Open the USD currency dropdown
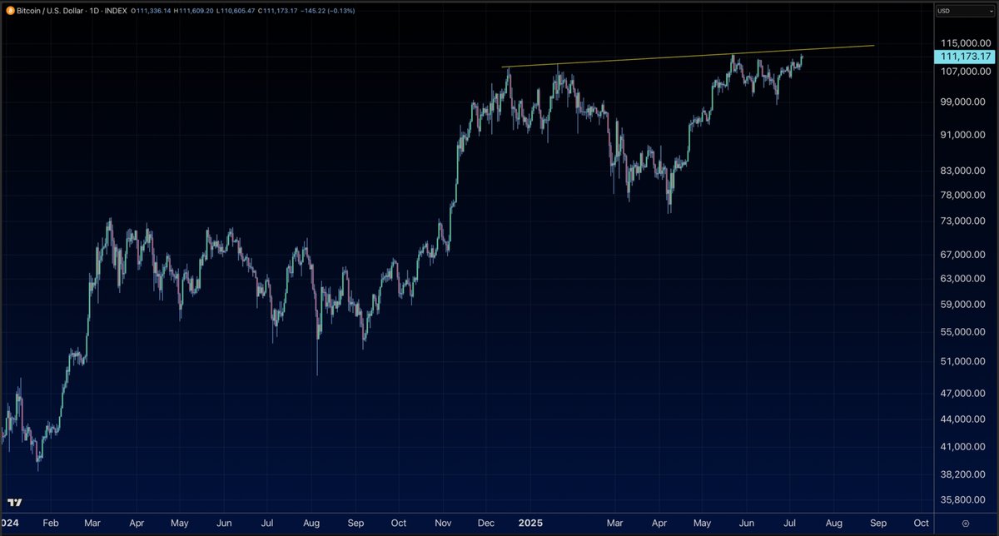 coord(965,11)
